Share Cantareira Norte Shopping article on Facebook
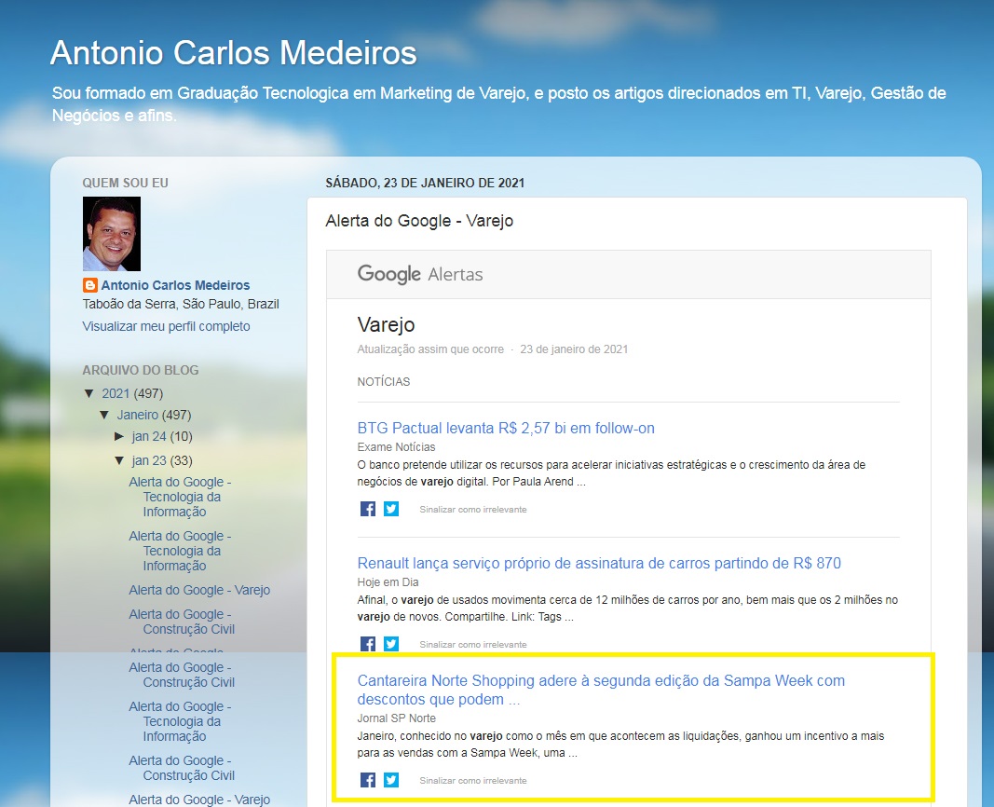 368,780
